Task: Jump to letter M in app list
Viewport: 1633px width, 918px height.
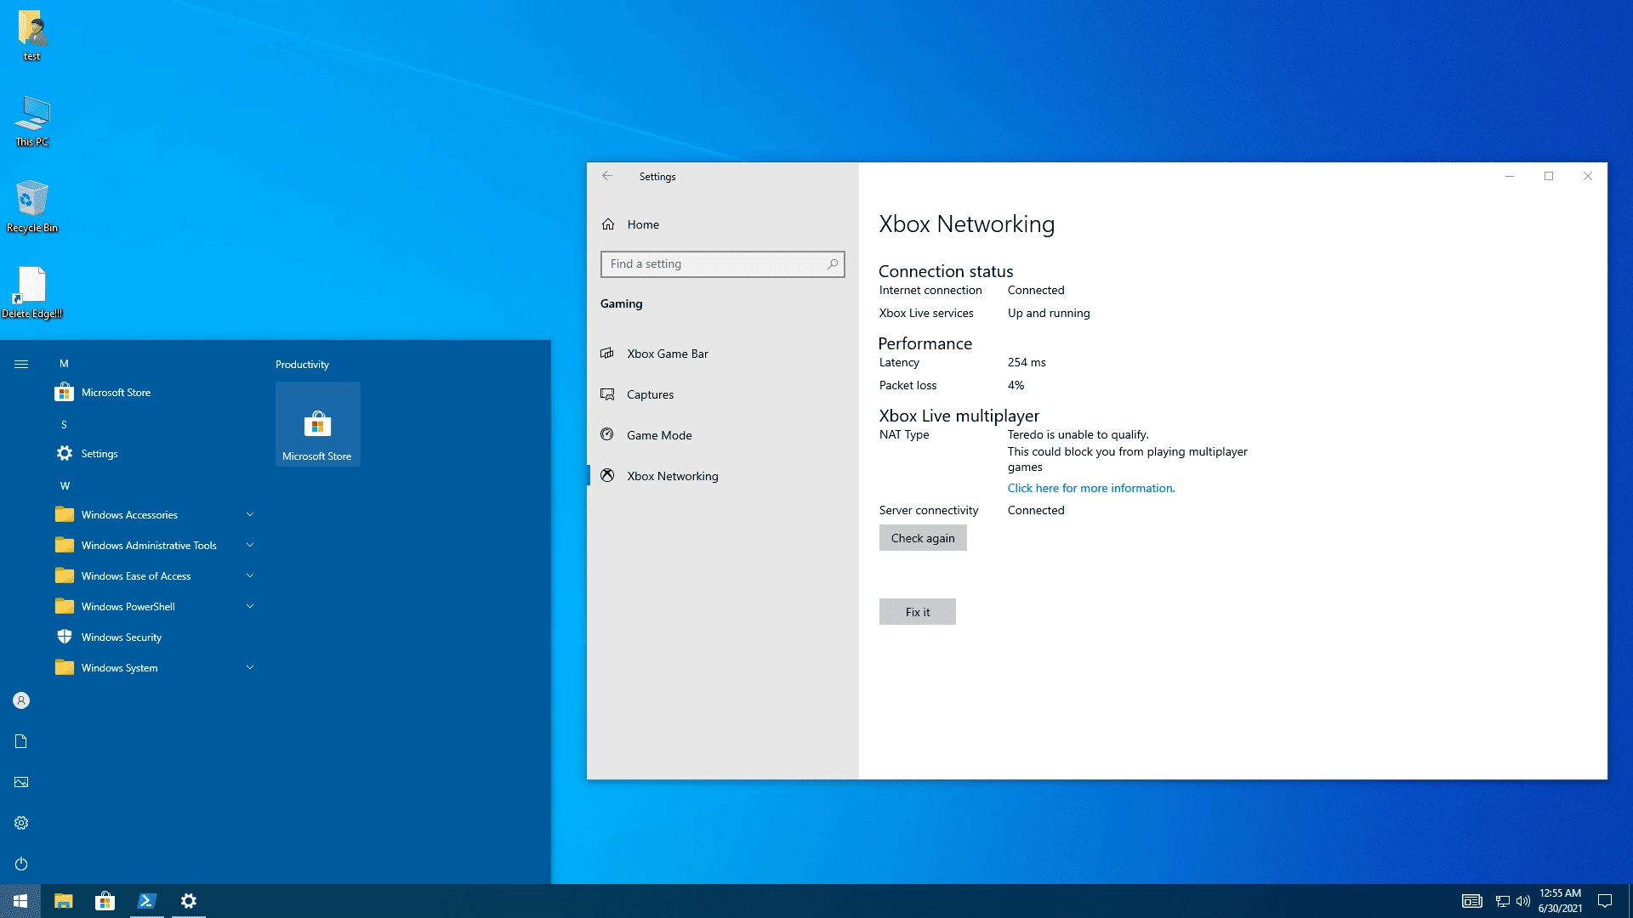Action: click(64, 364)
